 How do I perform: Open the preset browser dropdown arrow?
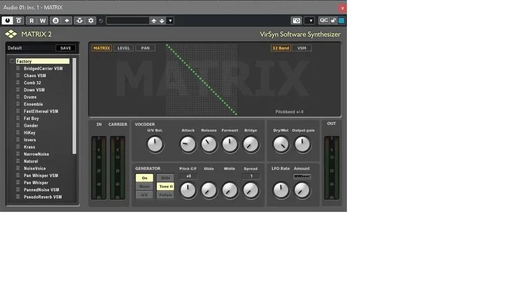tap(170, 21)
